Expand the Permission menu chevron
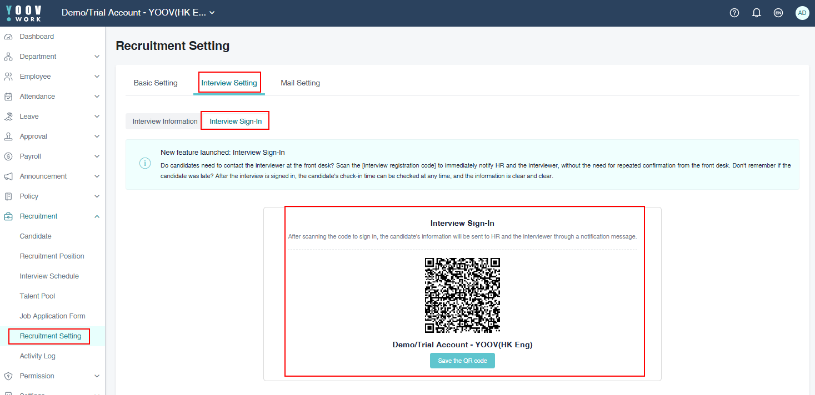Image resolution: width=815 pixels, height=395 pixels. (x=97, y=376)
